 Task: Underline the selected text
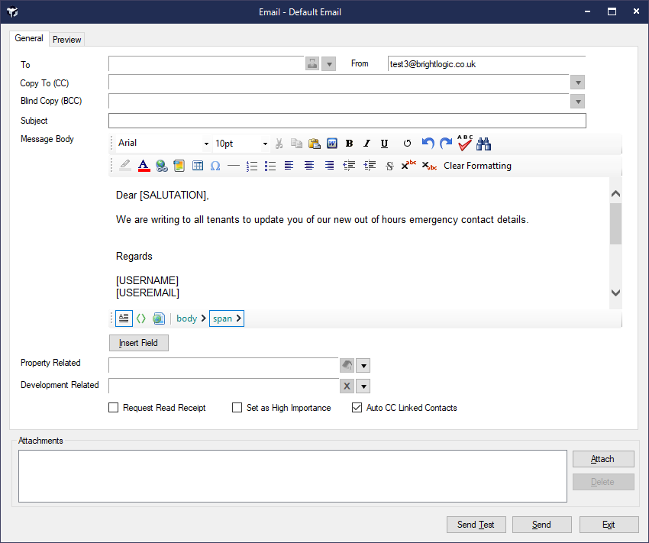(385, 144)
